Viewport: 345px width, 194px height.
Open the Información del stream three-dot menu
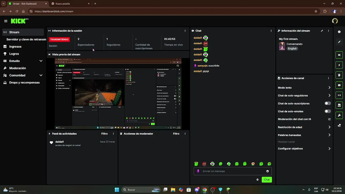(x=328, y=31)
